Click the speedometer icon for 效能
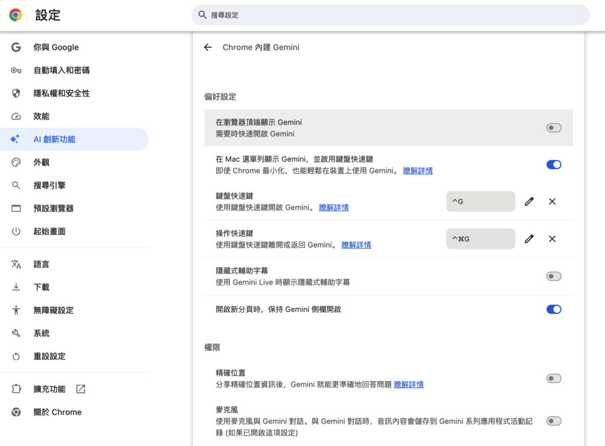Image resolution: width=605 pixels, height=446 pixels. tap(16, 116)
